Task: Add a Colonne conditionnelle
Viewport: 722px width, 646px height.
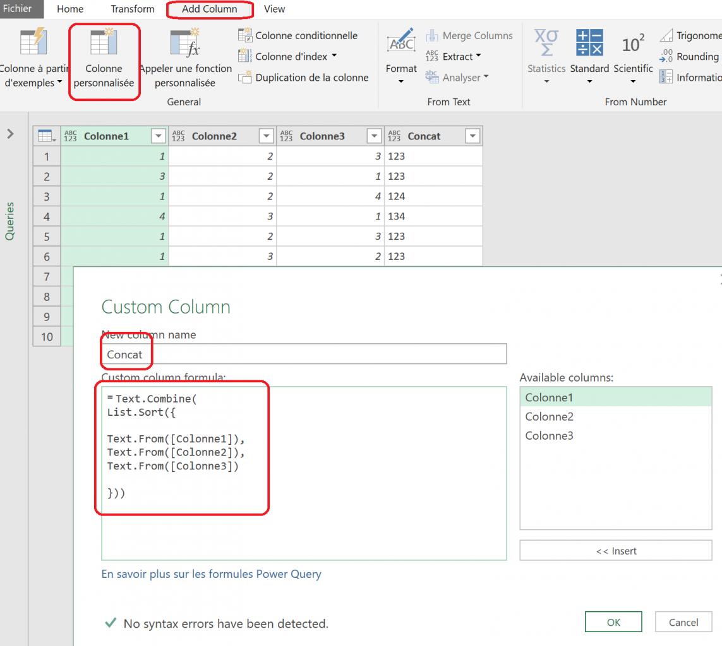Action: click(298, 35)
